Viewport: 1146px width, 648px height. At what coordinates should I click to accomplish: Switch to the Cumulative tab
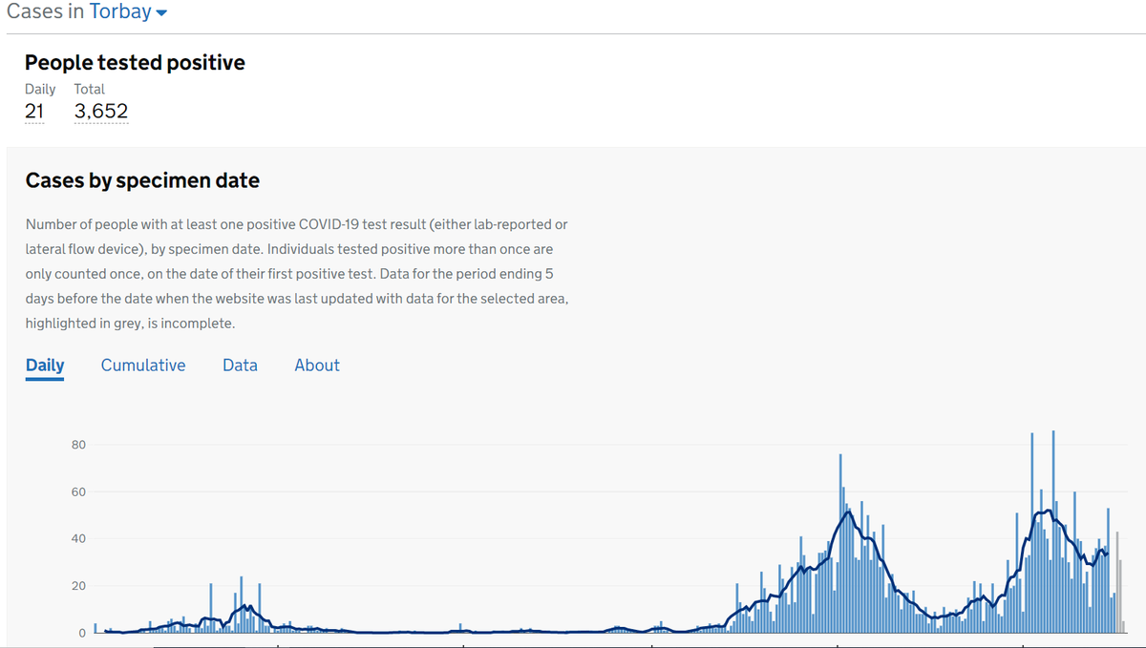click(143, 366)
